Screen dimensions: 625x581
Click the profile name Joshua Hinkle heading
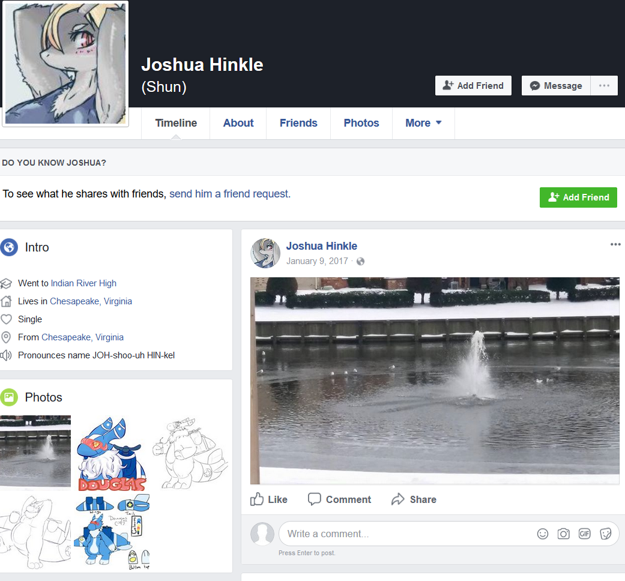click(x=202, y=65)
